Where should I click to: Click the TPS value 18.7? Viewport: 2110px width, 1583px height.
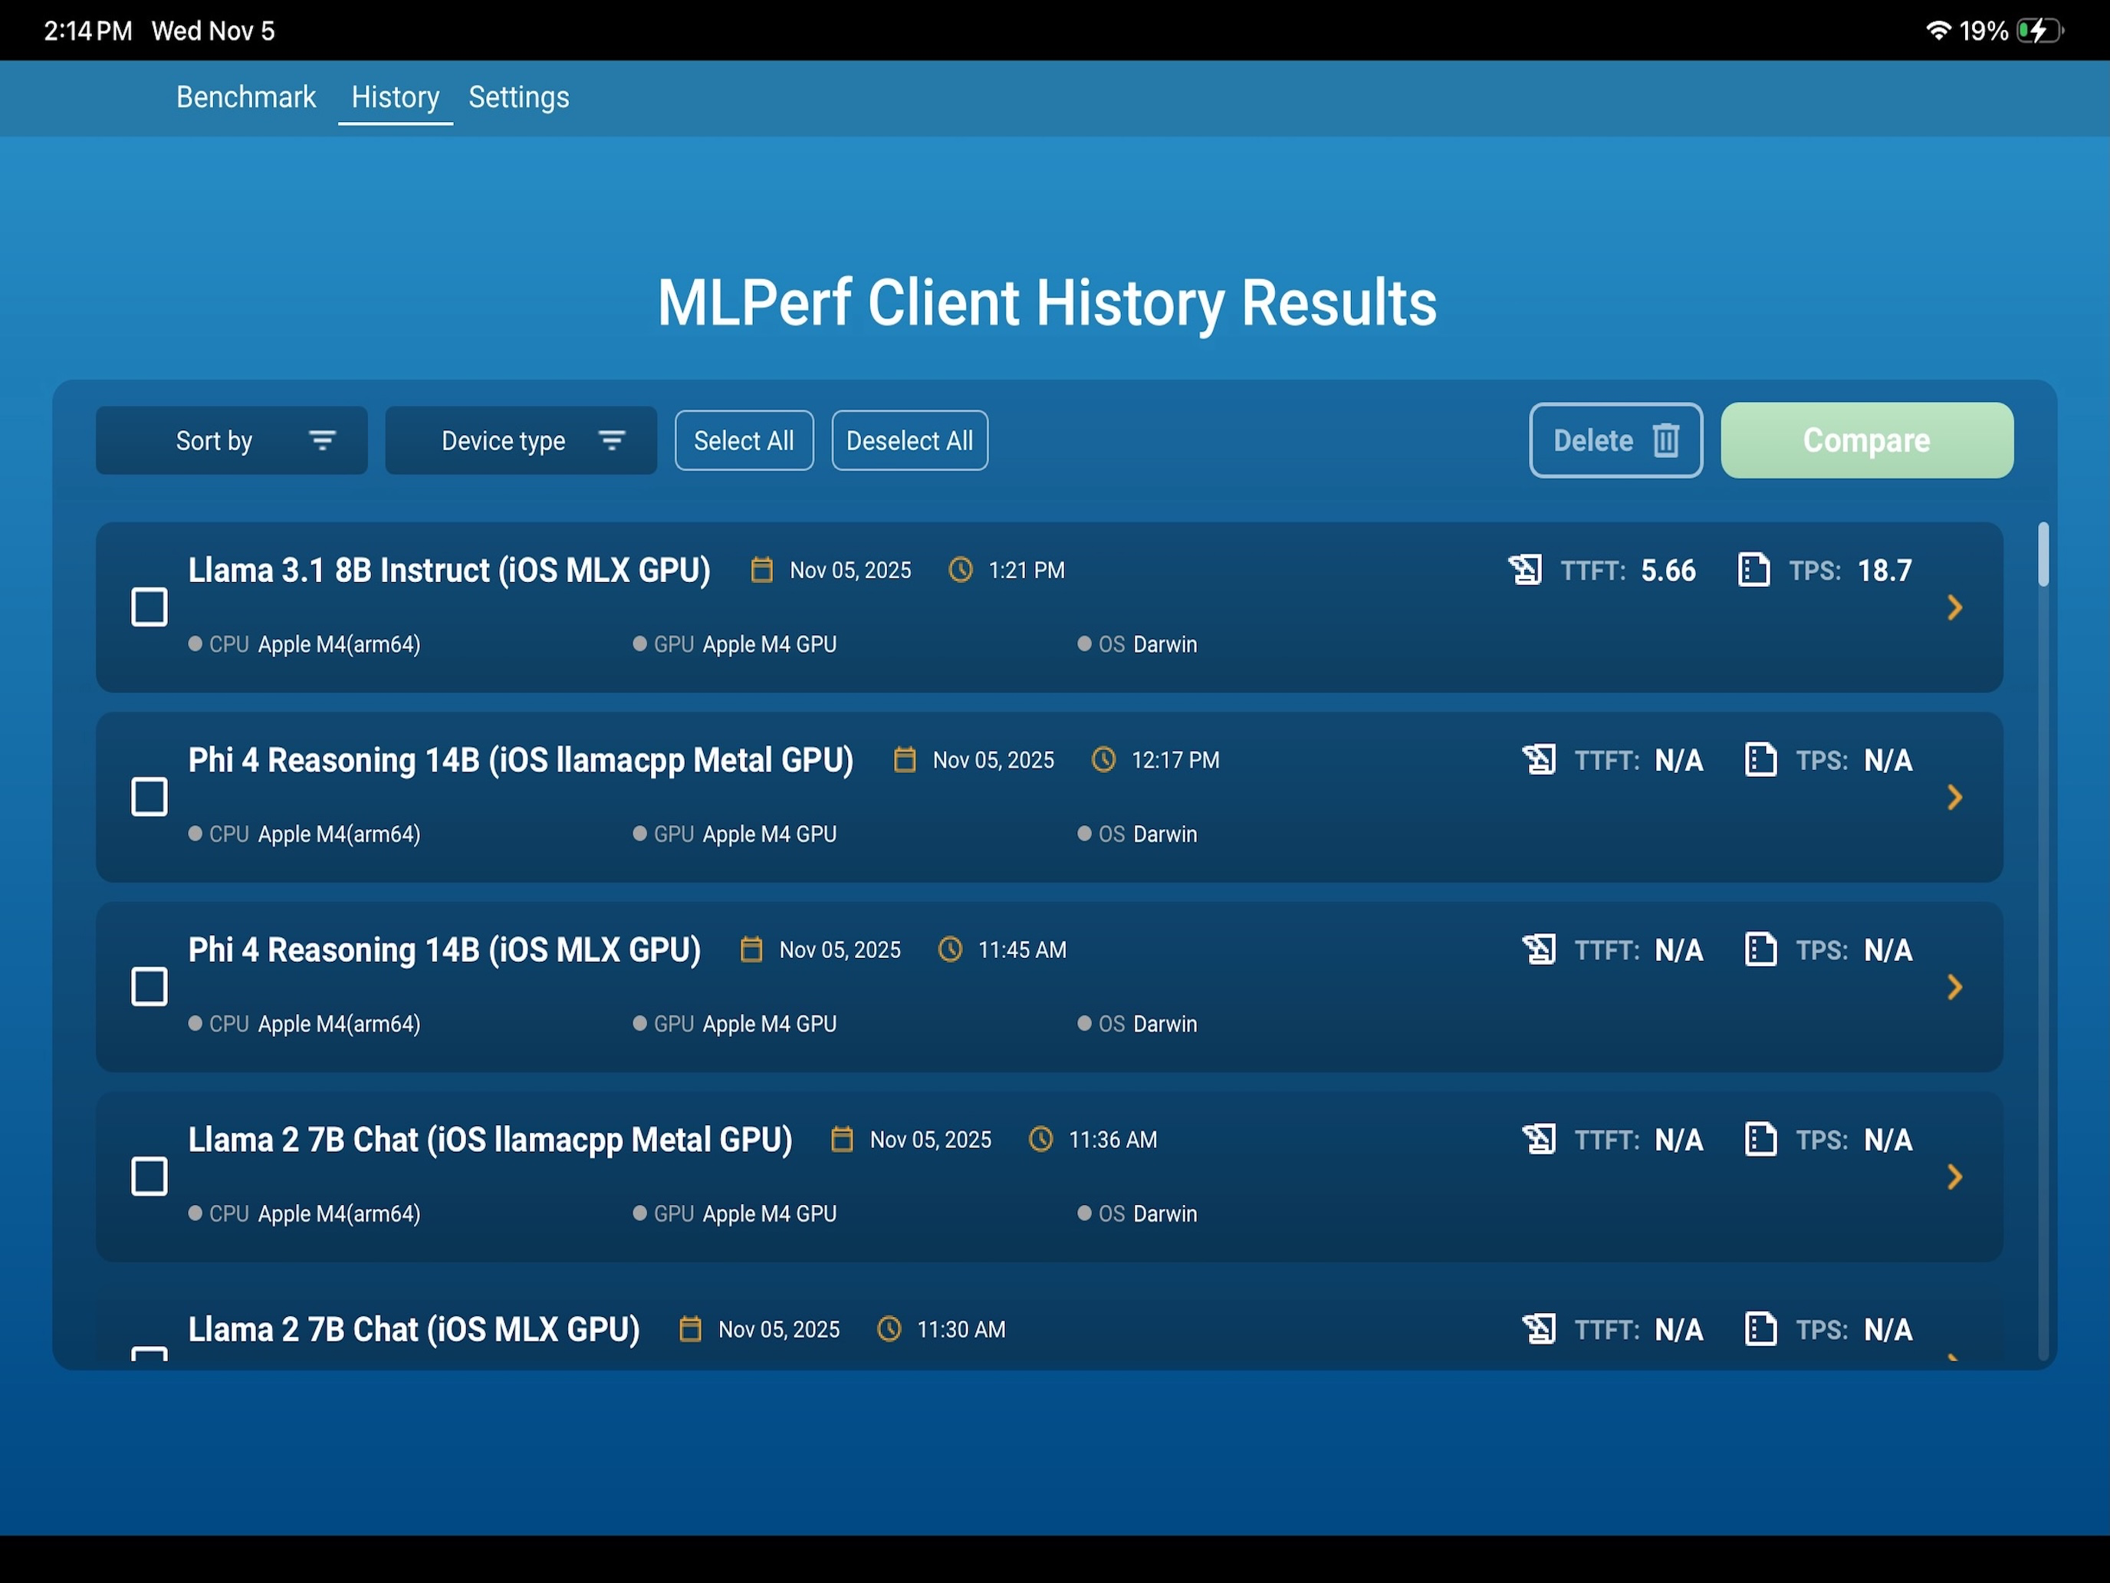coord(1885,571)
